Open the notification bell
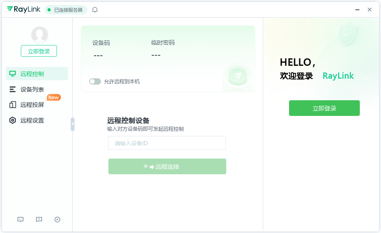Viewport: 381px width, 233px height. click(x=95, y=9)
